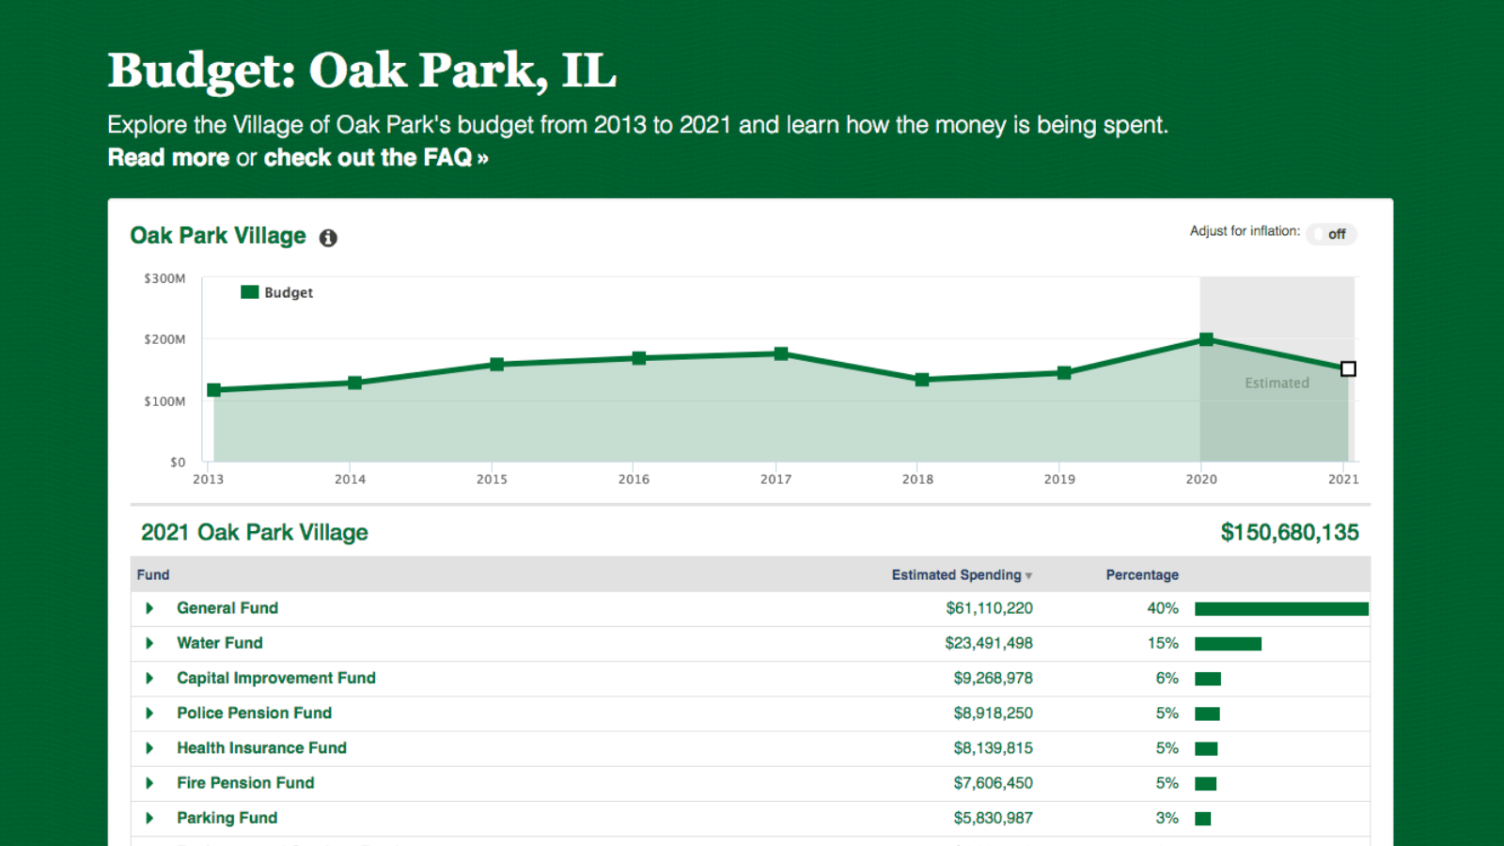This screenshot has height=846, width=1504.
Task: Select the 2014 data point on chart
Action: 354,383
